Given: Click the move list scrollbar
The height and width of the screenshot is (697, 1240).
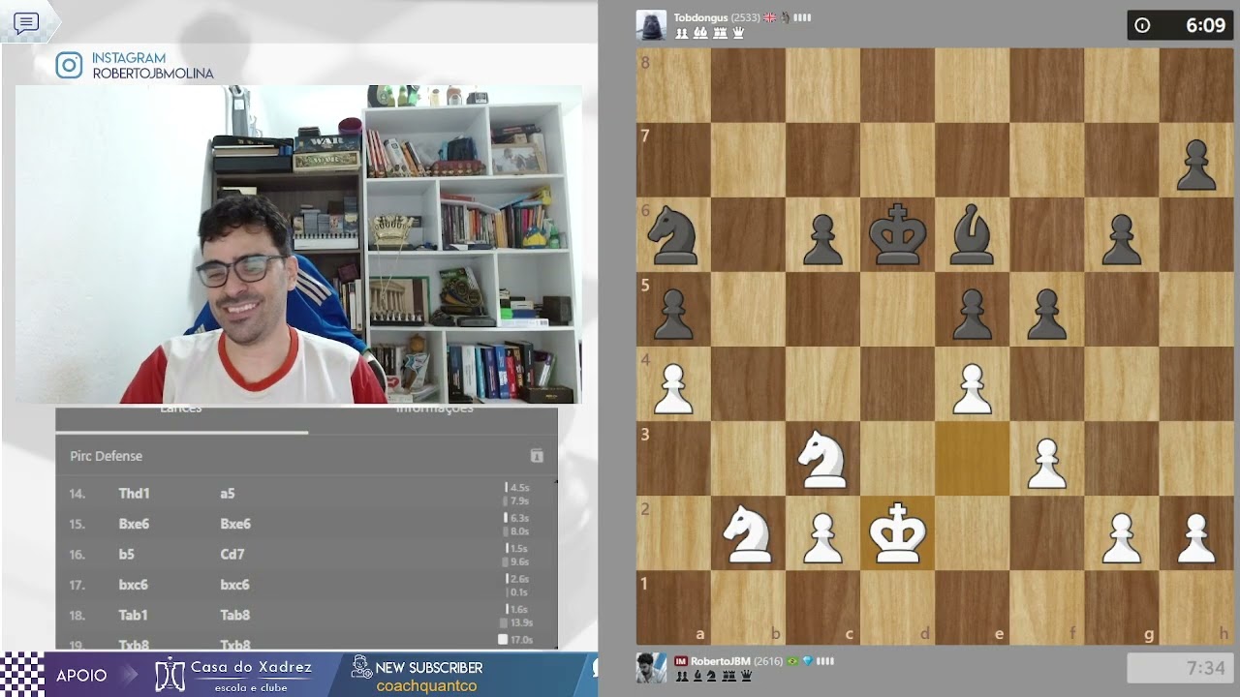Looking at the screenshot, I should [556, 562].
